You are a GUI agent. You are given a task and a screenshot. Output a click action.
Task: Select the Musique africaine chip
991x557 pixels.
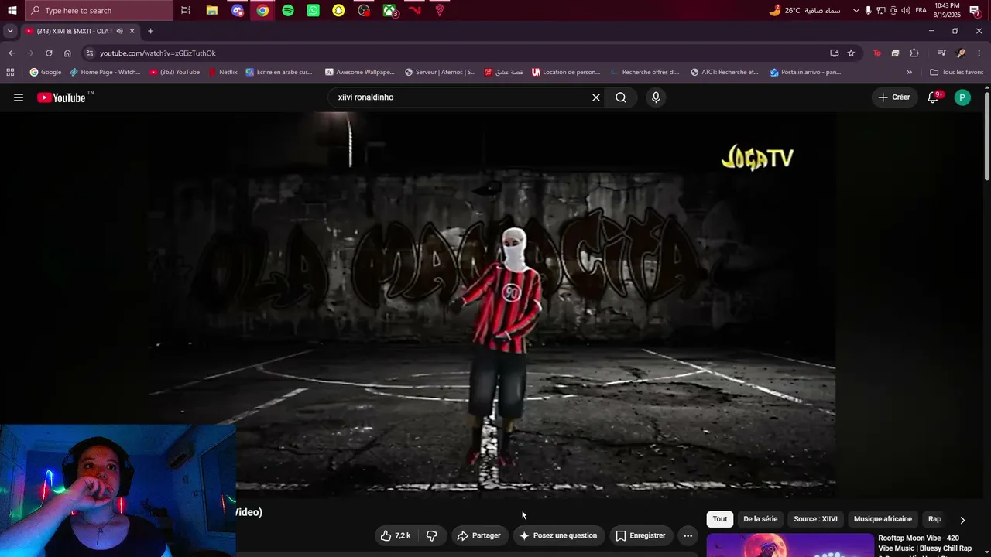[883, 519]
